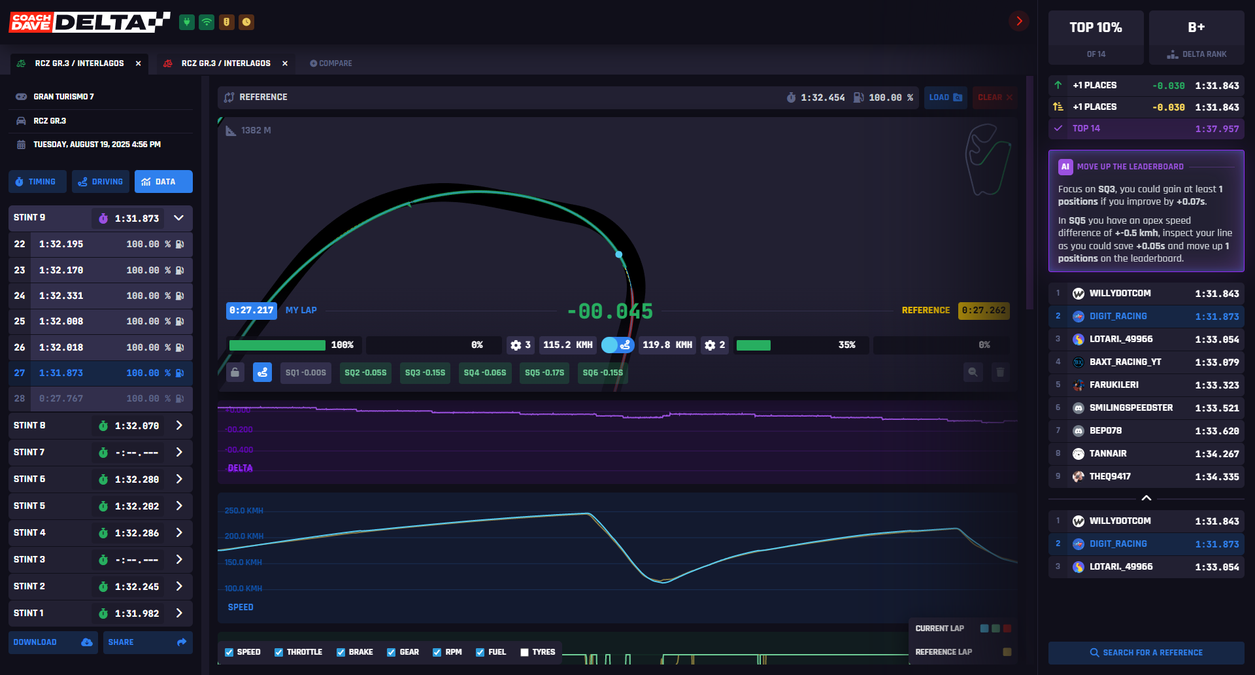This screenshot has height=675, width=1255.
Task: Expand Stint 6
Action: point(179,479)
